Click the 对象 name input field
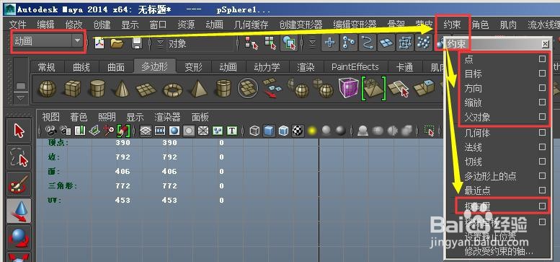Image resolution: width=560 pixels, height=262 pixels. click(x=200, y=43)
